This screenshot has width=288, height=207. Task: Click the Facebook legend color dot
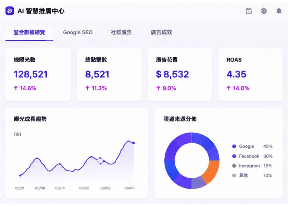click(x=234, y=156)
